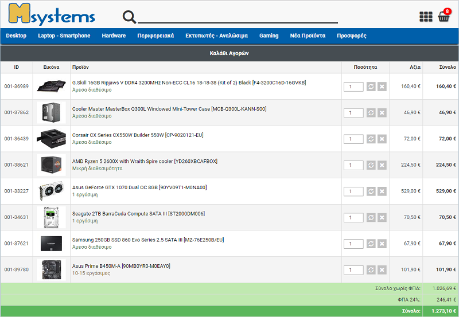Click the AMD Ryzen box thumbnail
Screen dimensions: 459x317
(51, 165)
